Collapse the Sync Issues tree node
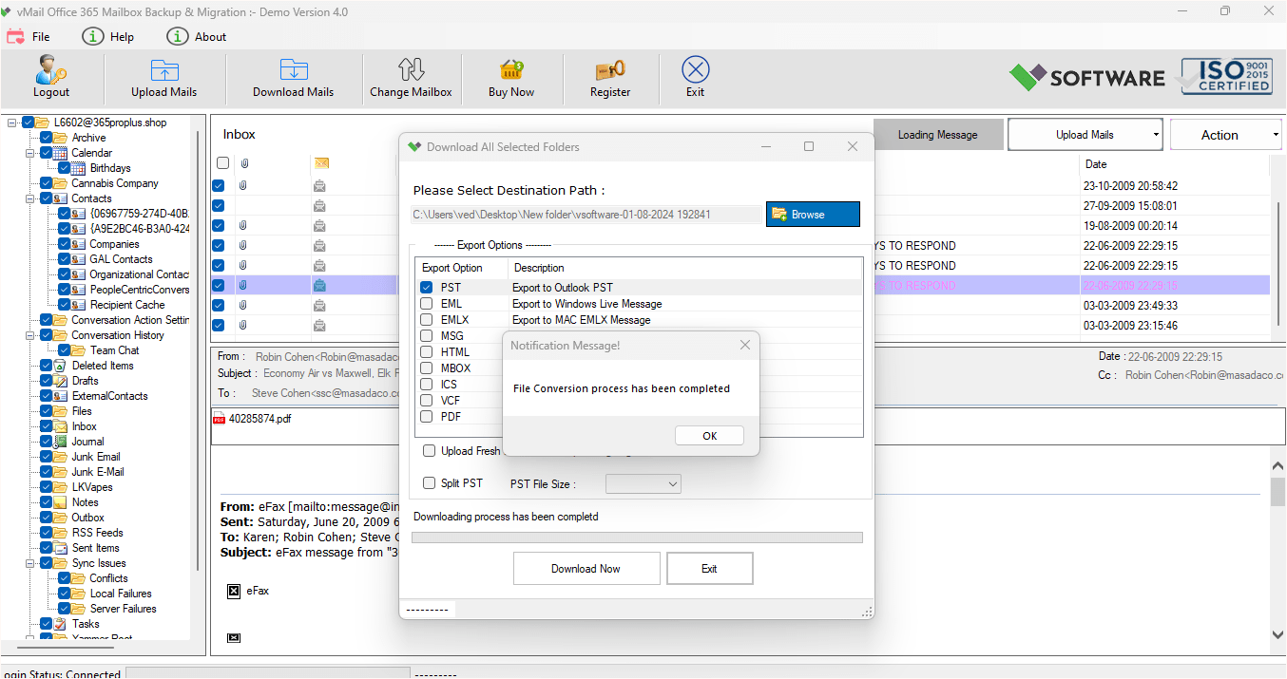This screenshot has height=679, width=1287. click(x=29, y=563)
